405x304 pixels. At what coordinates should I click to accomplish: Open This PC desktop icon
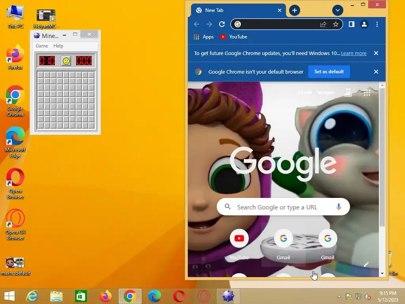click(15, 16)
